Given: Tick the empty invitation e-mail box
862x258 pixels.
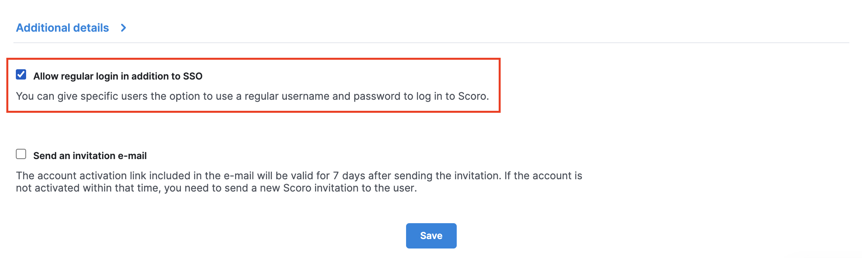Looking at the screenshot, I should coord(21,154).
